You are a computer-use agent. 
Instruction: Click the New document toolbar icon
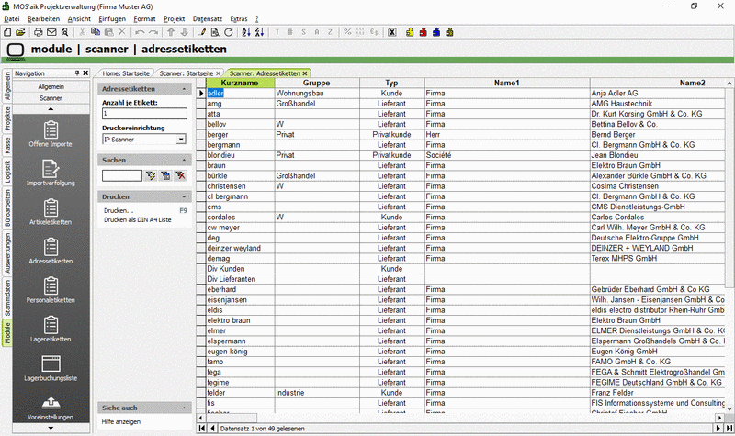pyautogui.click(x=7, y=32)
